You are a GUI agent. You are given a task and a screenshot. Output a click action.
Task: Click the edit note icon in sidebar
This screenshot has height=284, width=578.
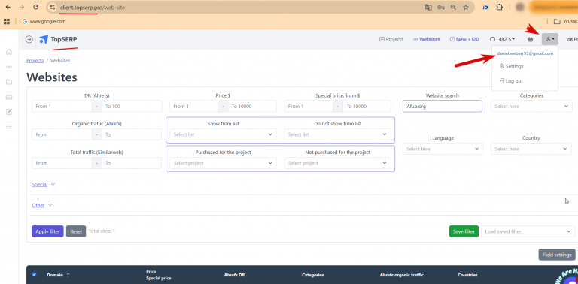(x=9, y=112)
